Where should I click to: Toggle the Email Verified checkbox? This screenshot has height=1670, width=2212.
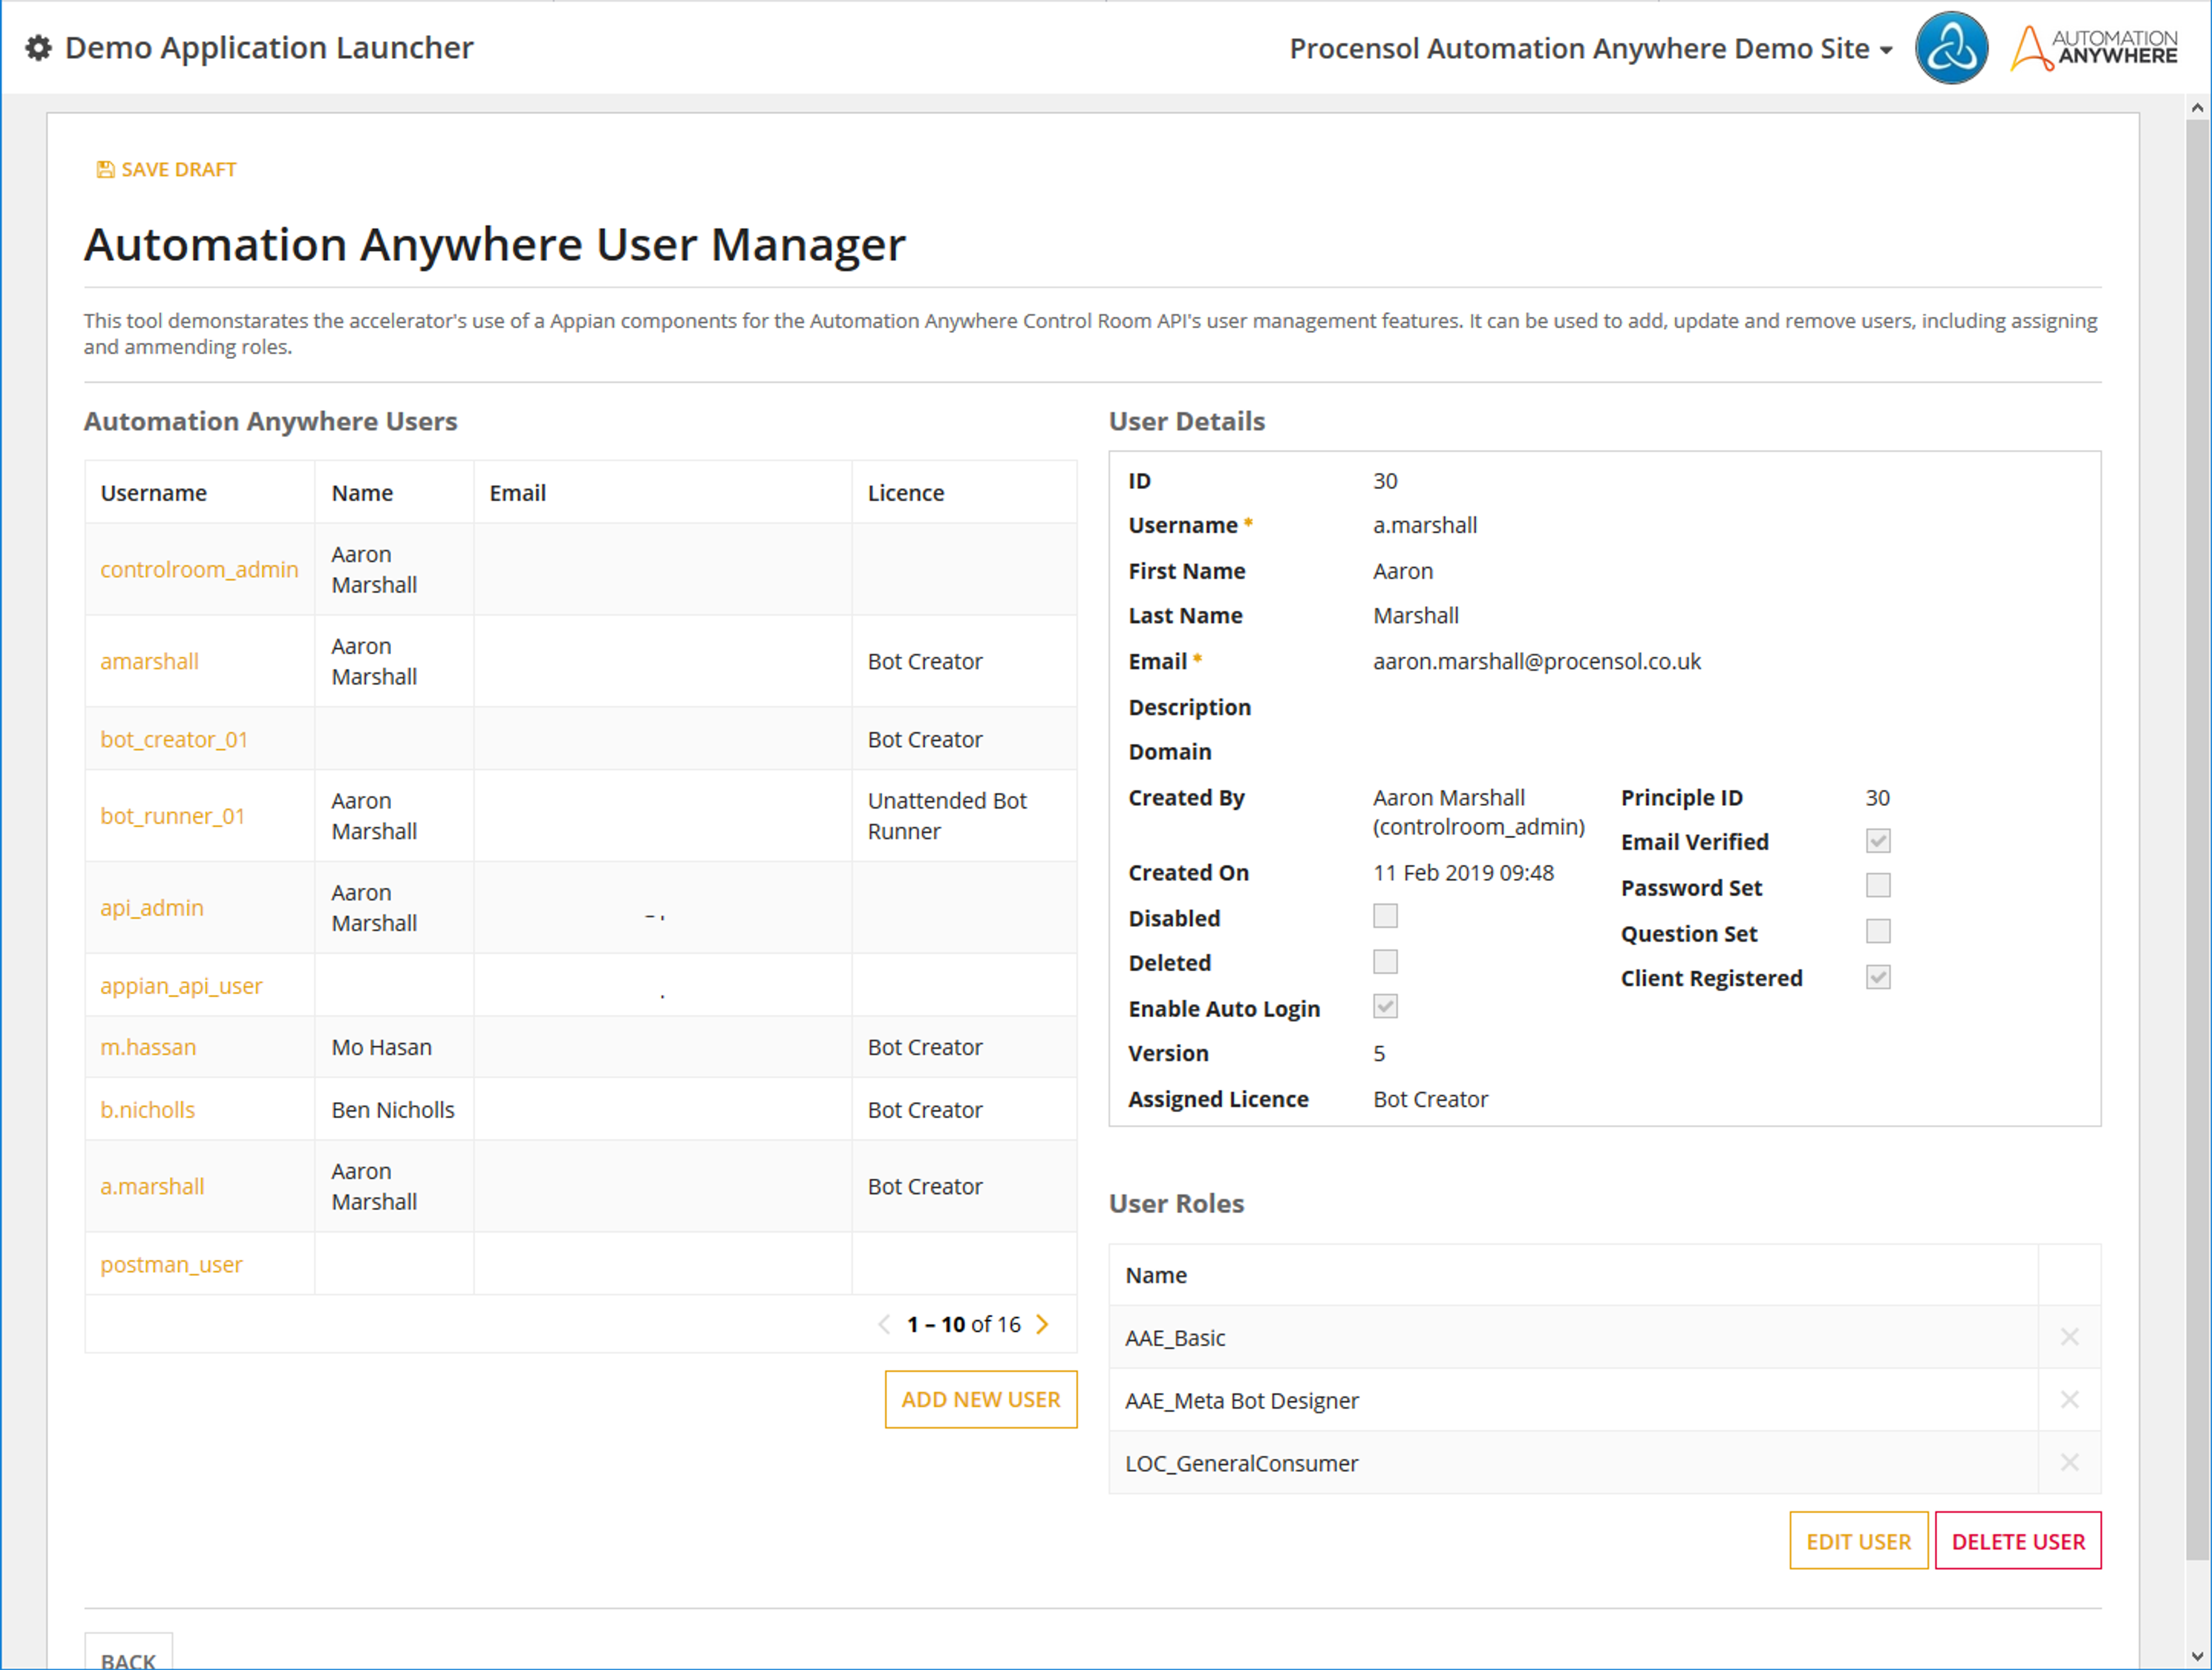1878,841
